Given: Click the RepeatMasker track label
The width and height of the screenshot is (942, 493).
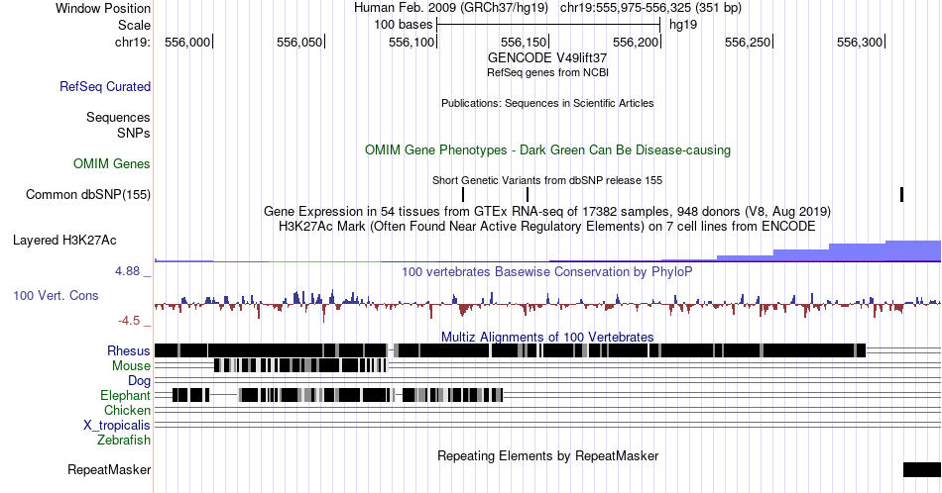Looking at the screenshot, I should point(109,469).
